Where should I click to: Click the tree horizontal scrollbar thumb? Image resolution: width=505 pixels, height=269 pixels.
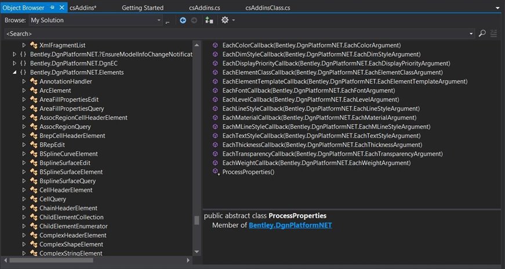point(51,260)
